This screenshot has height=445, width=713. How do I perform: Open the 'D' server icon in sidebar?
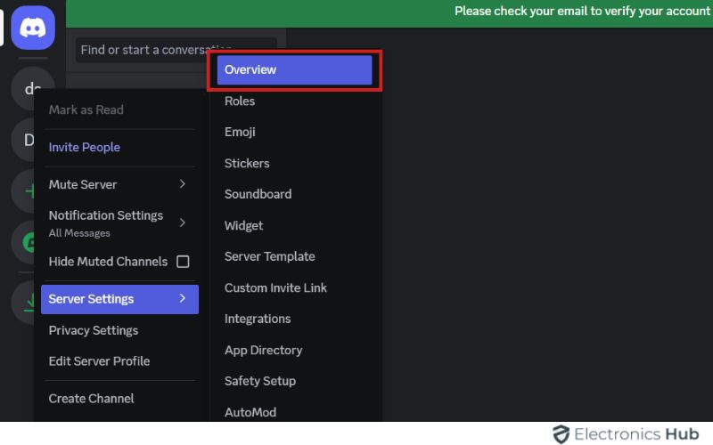tap(23, 140)
